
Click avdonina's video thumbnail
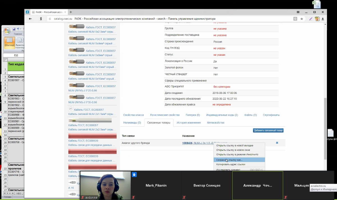click(106, 185)
